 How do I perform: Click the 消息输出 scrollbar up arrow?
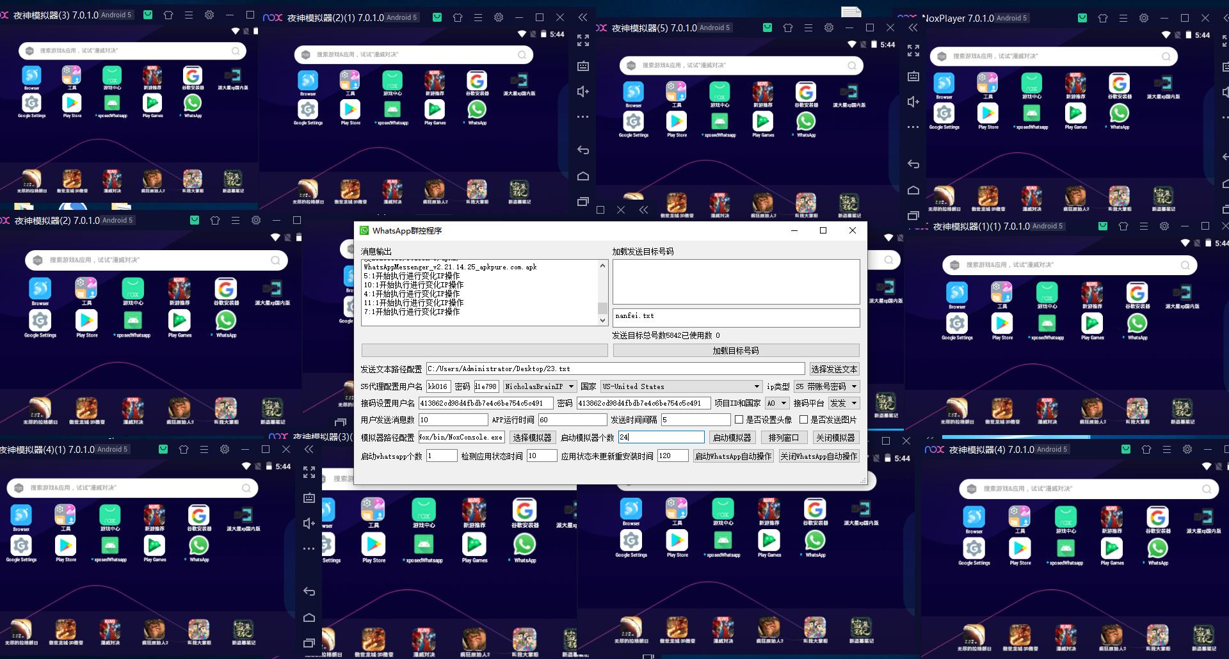(602, 266)
